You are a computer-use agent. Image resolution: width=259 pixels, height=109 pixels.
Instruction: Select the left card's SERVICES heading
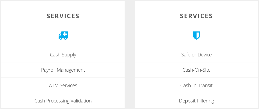tap(63, 16)
